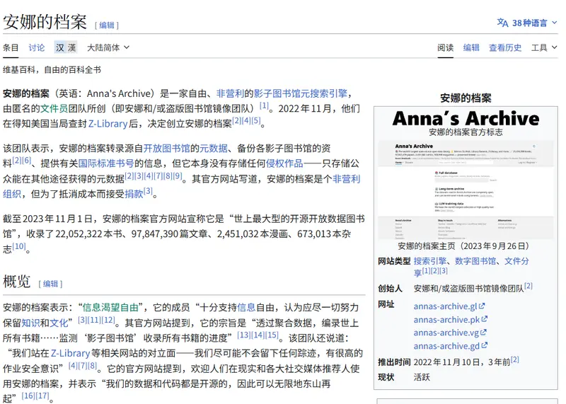Click the translate icon beside 38种语言

pyautogui.click(x=502, y=23)
